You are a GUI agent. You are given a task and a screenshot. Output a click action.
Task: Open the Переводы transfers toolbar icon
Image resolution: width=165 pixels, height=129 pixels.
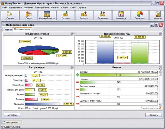coord(103,15)
